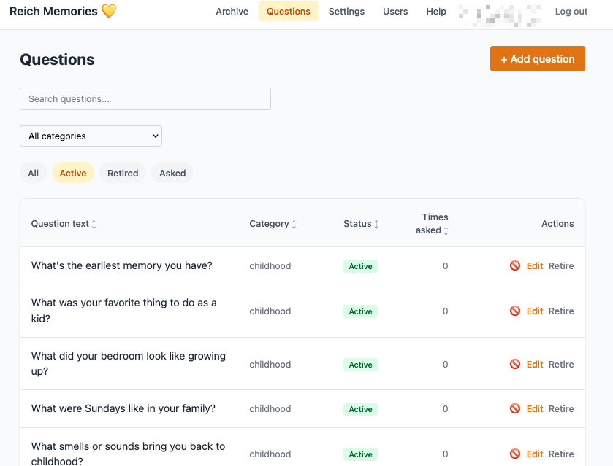Edit the favorite thing as a kid question
The height and width of the screenshot is (466, 613).
coord(534,311)
